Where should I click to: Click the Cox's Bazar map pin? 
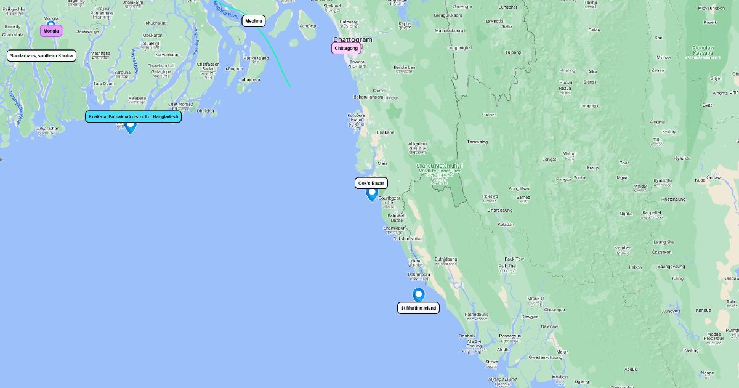(372, 195)
